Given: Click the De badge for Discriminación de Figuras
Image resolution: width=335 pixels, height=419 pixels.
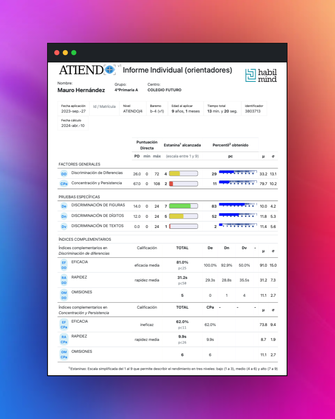Looking at the screenshot, I should [64, 206].
